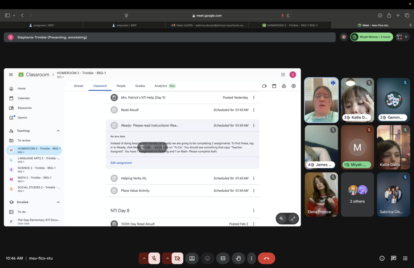
Task: Raise hand using the hand icon
Action: [x=239, y=258]
